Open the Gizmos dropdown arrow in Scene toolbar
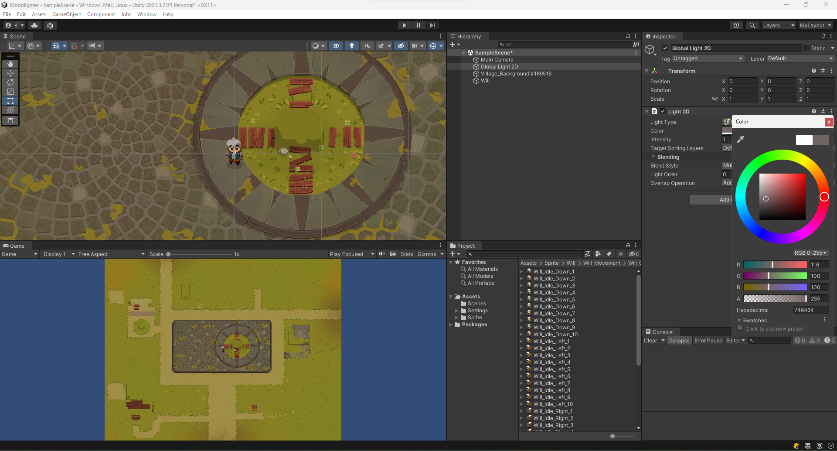The height and width of the screenshot is (451, 837). pyautogui.click(x=441, y=46)
